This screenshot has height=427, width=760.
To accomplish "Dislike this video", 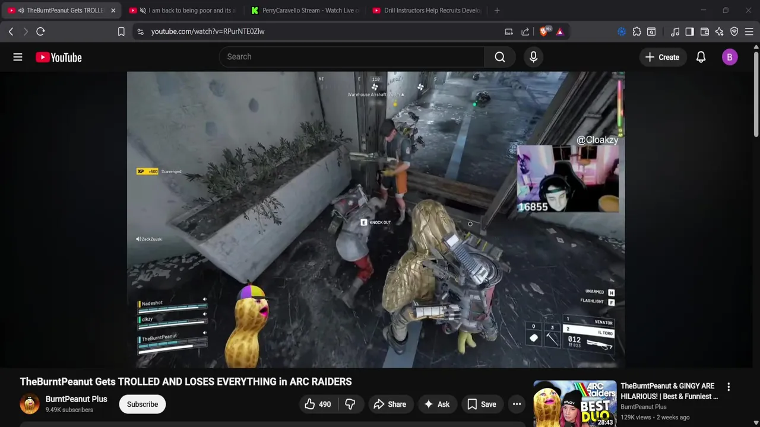I will [350, 404].
